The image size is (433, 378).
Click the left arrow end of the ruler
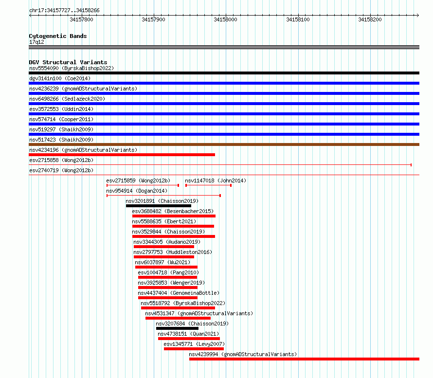tap(30, 16)
